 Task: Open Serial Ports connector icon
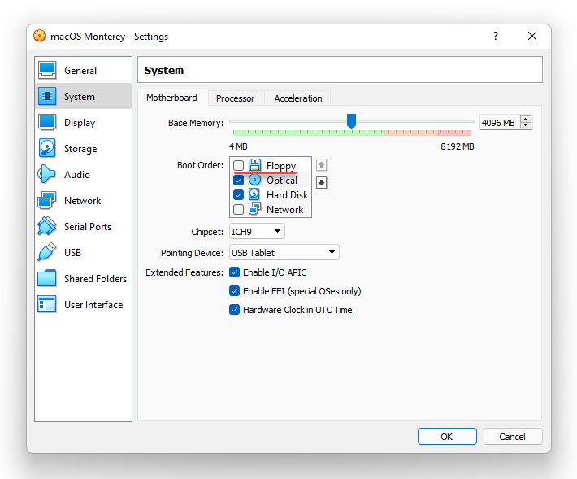[47, 226]
